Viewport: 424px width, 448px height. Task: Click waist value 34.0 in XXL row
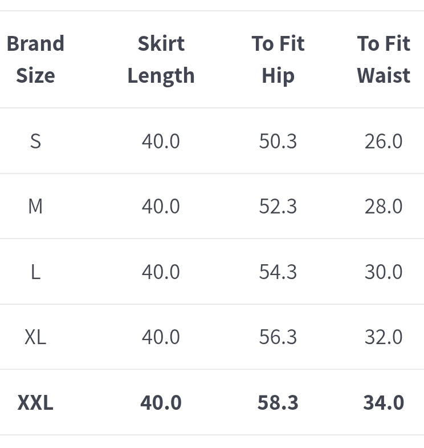pyautogui.click(x=384, y=402)
